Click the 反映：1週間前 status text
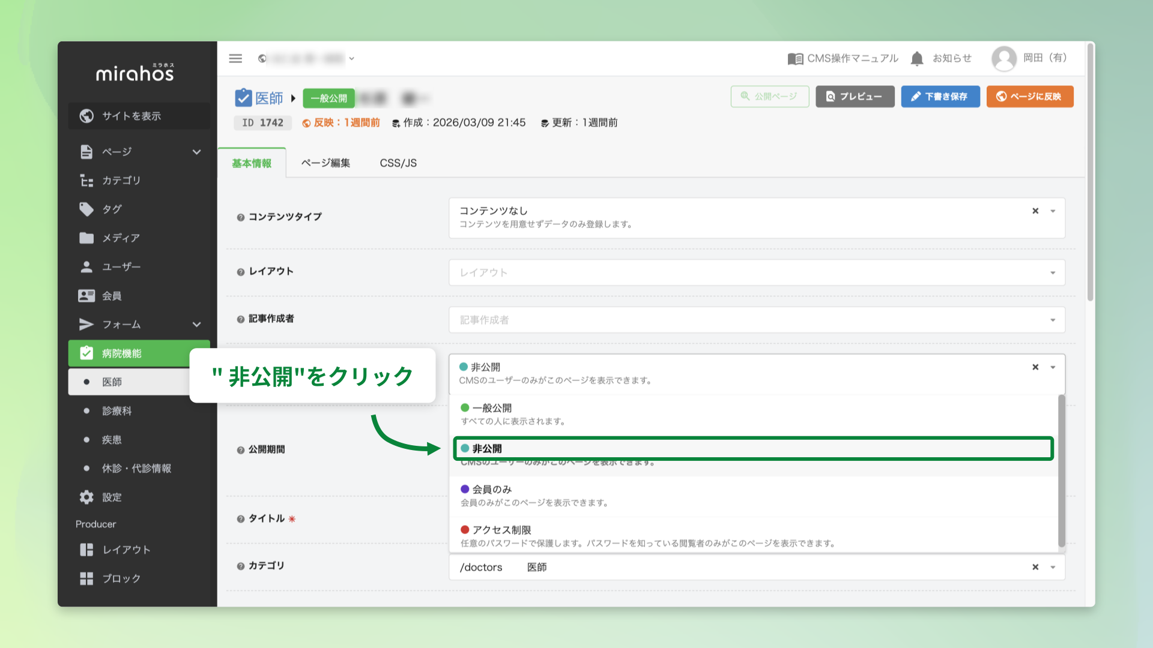The image size is (1153, 648). (x=341, y=123)
